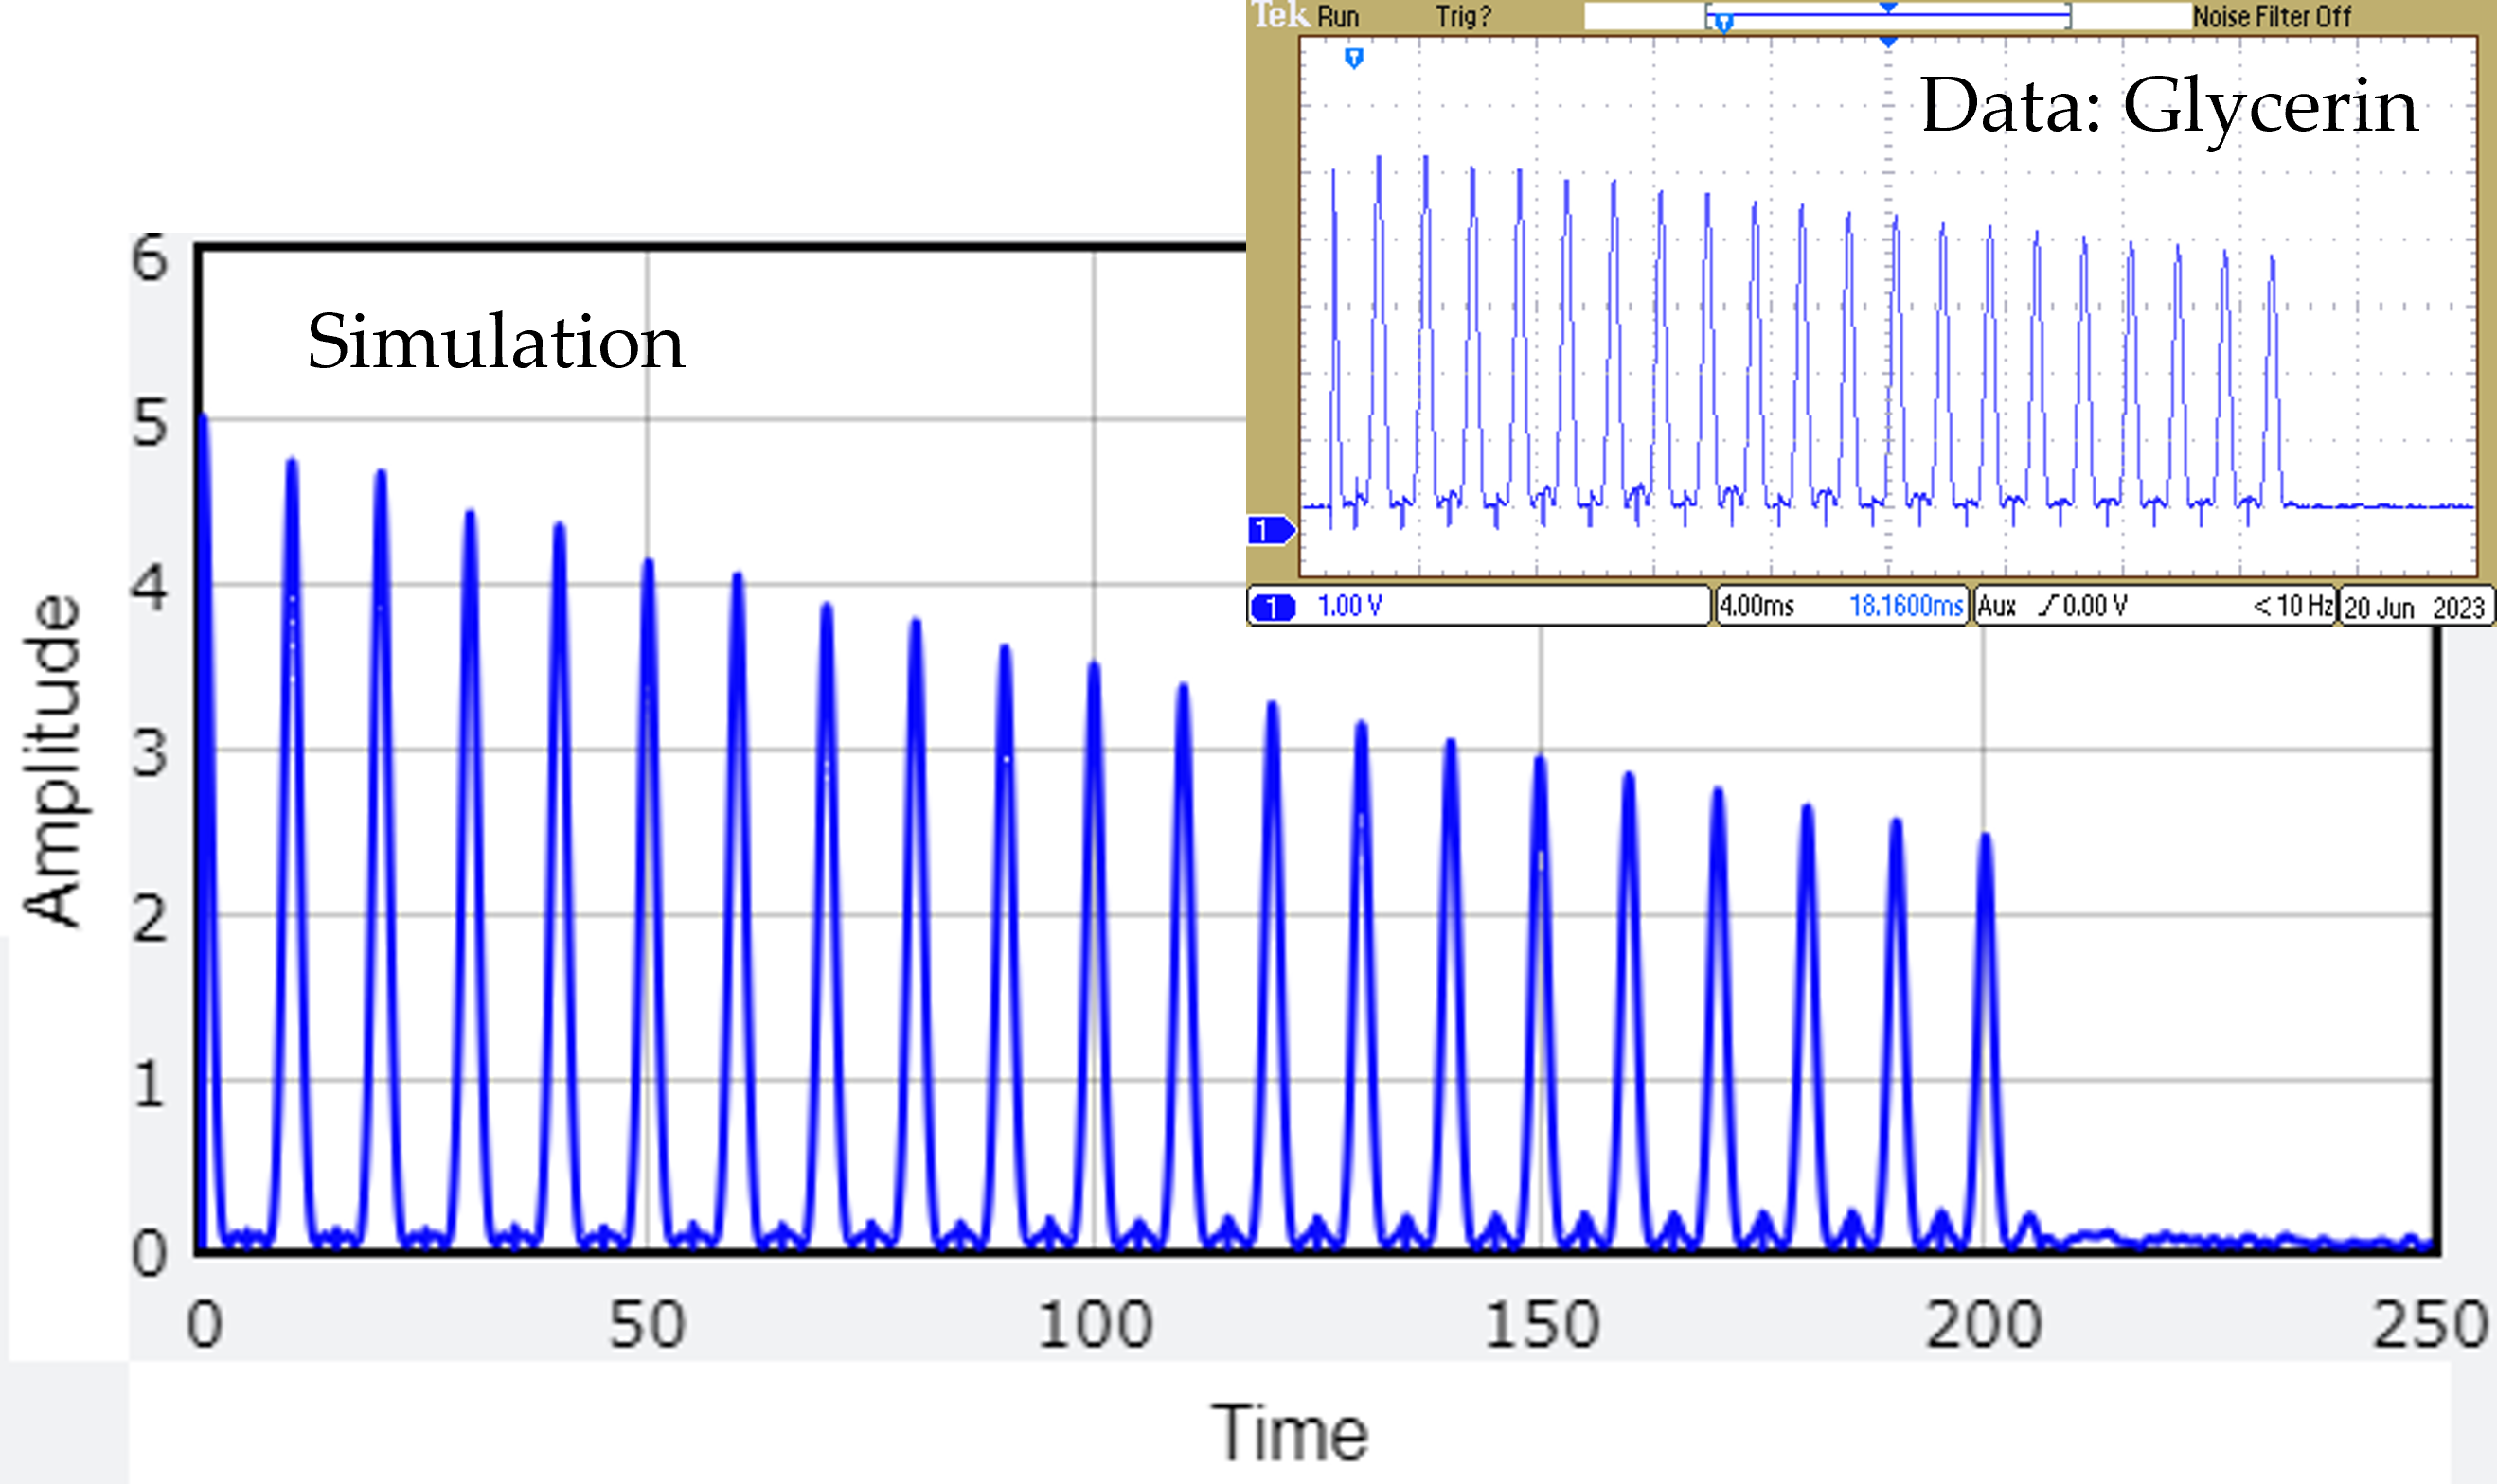Click the T marker in the record view bar
2497x1484 pixels.
coord(1722,22)
